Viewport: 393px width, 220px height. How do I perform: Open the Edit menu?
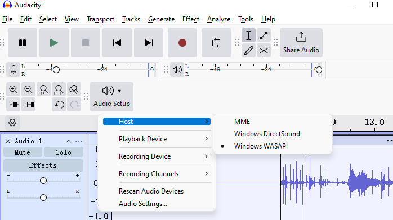[x=26, y=19]
